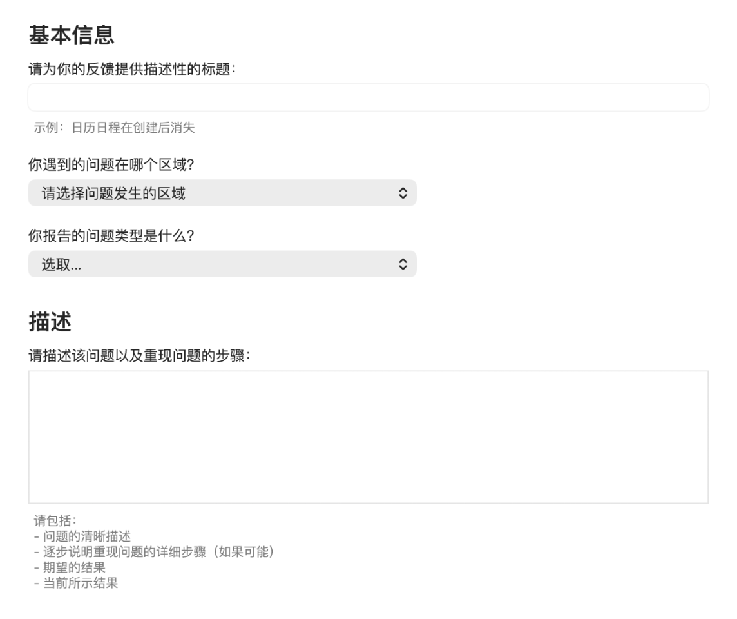The width and height of the screenshot is (737, 619).
Task: Click the chevron arrows on the 选取... dropdown
Action: [x=403, y=264]
